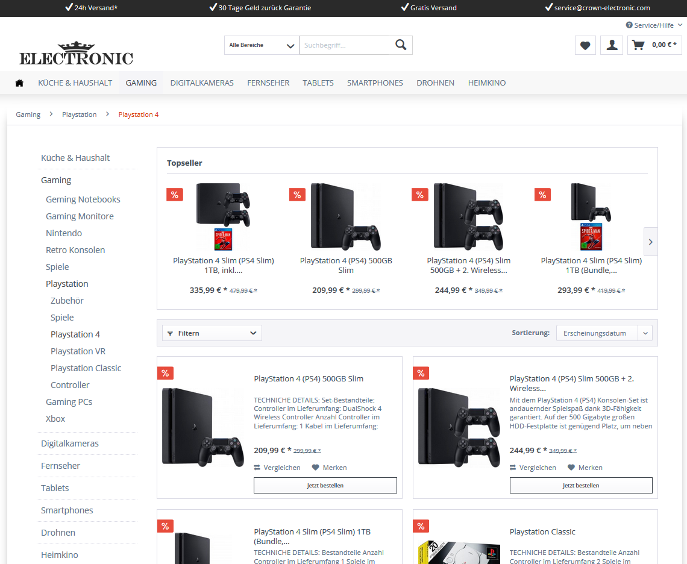This screenshot has width=687, height=564.
Task: Open the account user icon
Action: tap(612, 45)
